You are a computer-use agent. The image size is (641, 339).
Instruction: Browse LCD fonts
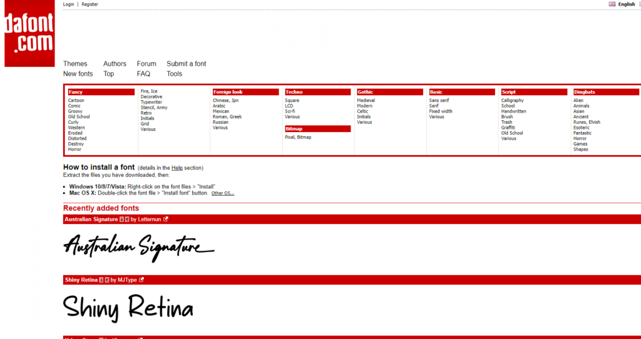(x=289, y=106)
